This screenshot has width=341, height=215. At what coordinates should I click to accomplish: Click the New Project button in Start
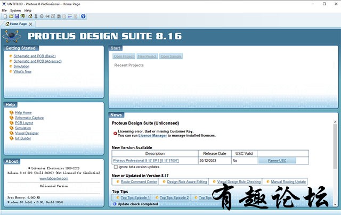coord(147,56)
